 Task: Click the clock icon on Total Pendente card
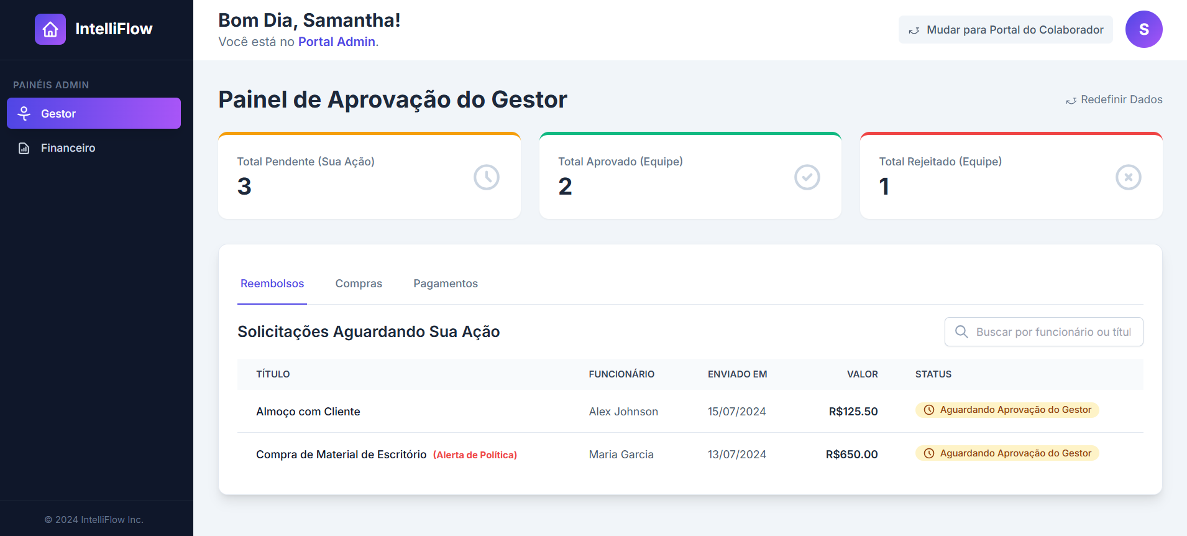point(487,177)
